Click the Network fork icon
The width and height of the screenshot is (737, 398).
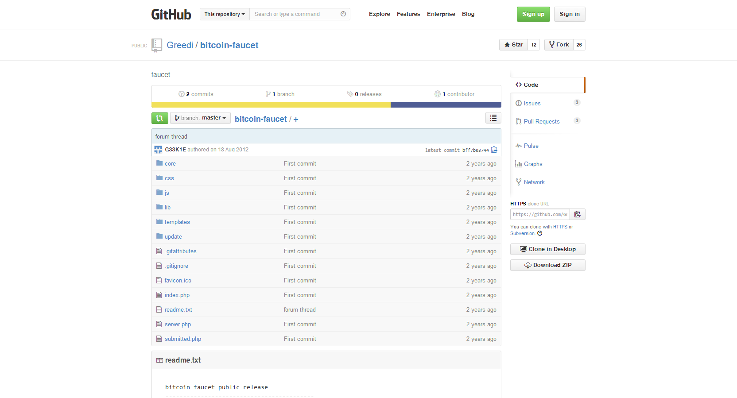click(519, 182)
